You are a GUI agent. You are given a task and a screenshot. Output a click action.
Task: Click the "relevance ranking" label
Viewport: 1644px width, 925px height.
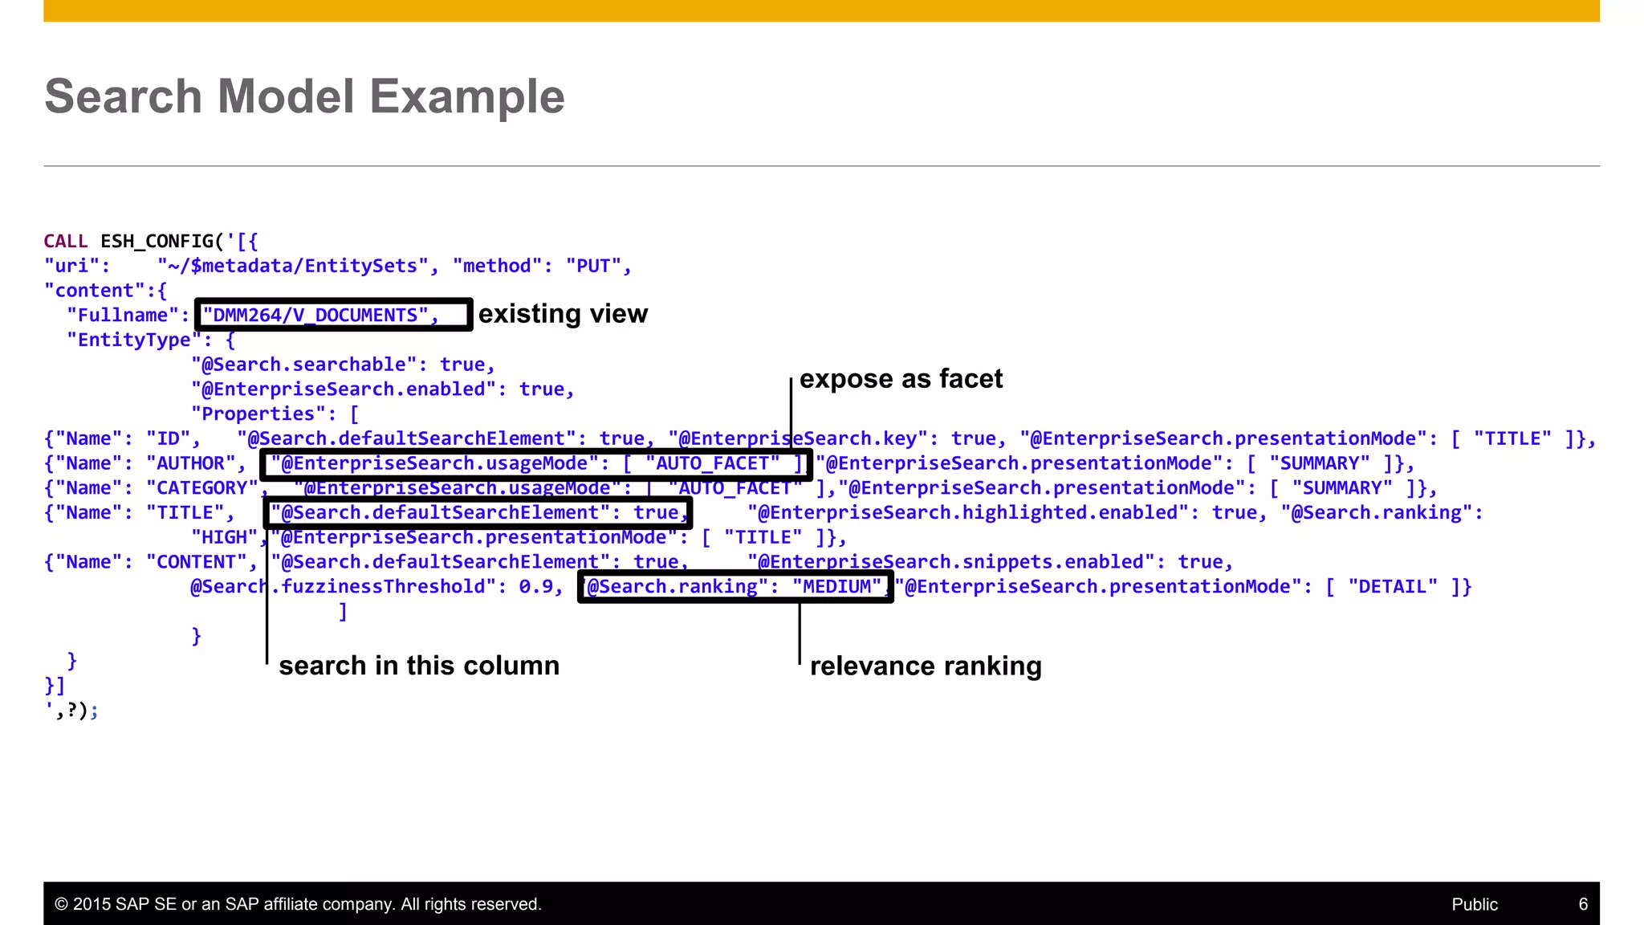click(x=926, y=666)
